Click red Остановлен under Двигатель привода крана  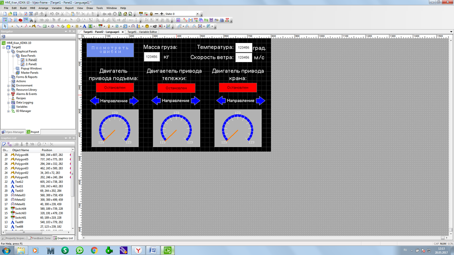pyautogui.click(x=238, y=87)
